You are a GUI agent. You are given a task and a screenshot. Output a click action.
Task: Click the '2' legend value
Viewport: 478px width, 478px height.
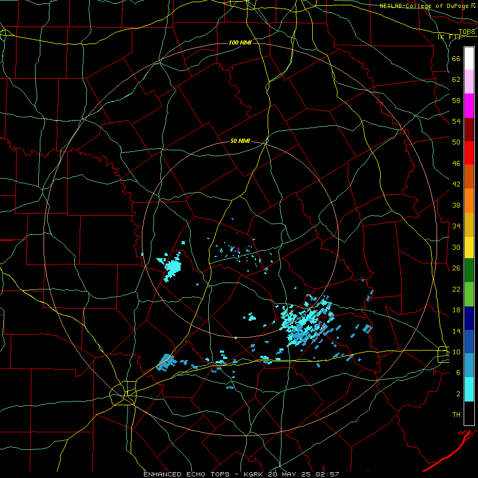pyautogui.click(x=458, y=394)
